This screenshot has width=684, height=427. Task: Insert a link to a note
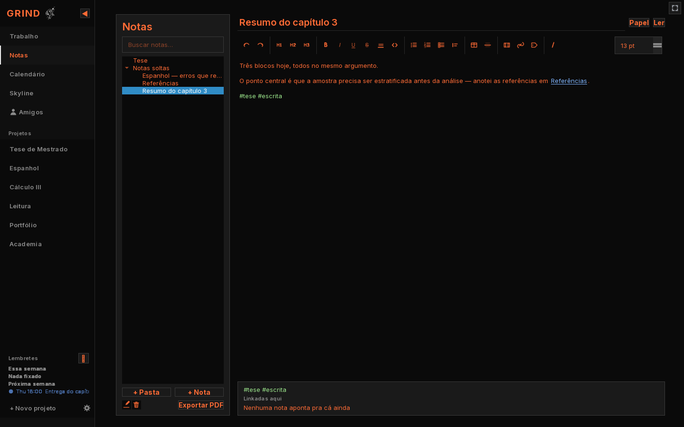pos(521,45)
